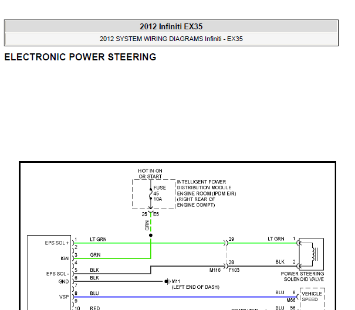Click the 'M116' connector label

[215, 270]
